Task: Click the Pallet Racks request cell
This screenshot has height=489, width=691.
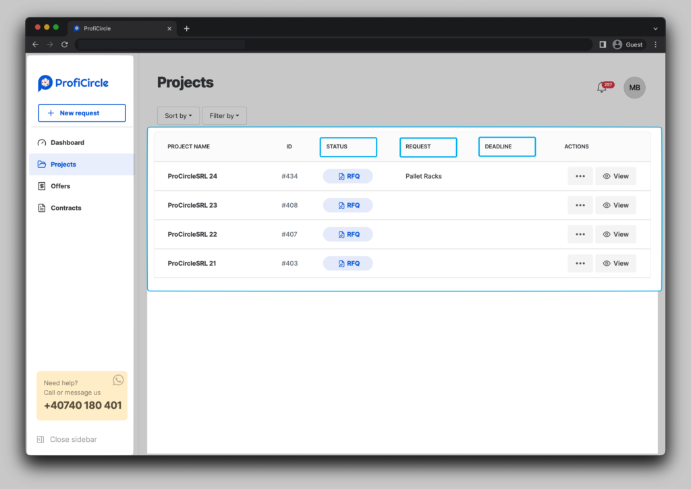Action: click(424, 176)
